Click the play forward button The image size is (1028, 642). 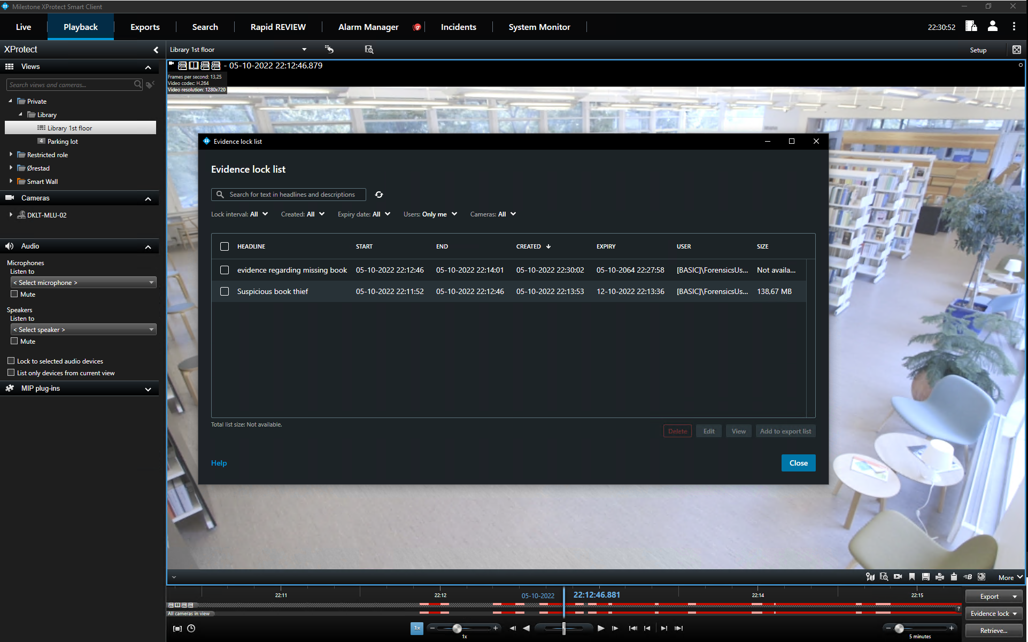pos(601,629)
